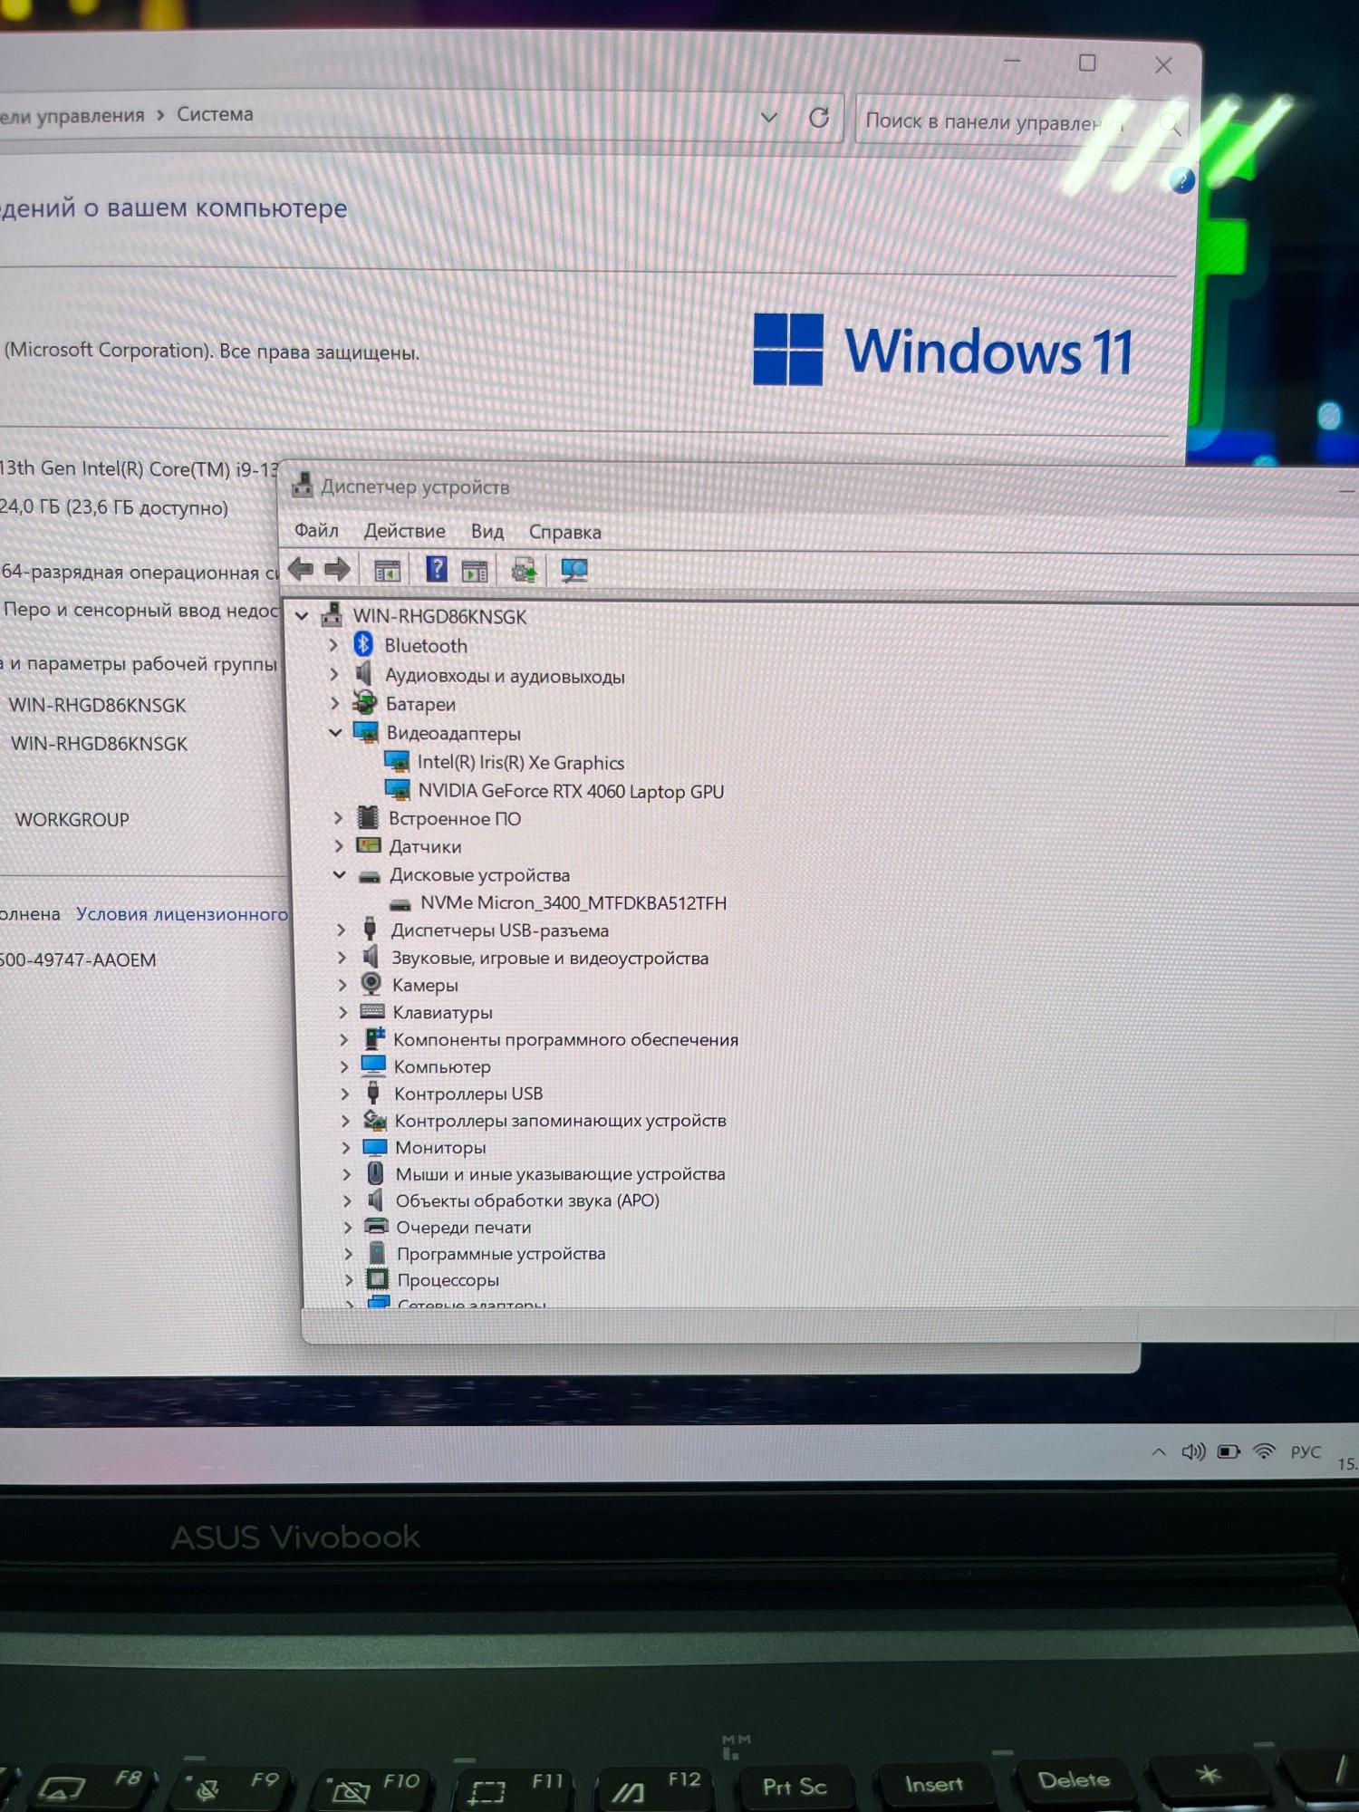Expand the Bluetooth device category
1359x1812 pixels.
click(333, 645)
